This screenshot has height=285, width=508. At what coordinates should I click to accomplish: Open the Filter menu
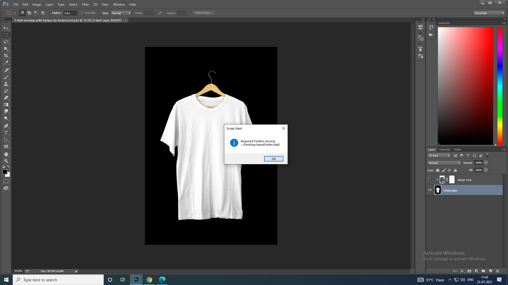[85, 4]
